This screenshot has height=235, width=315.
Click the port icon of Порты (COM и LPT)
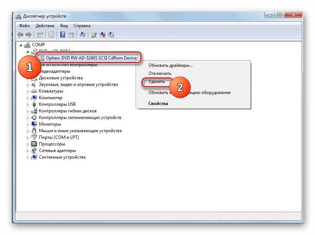tap(34, 137)
